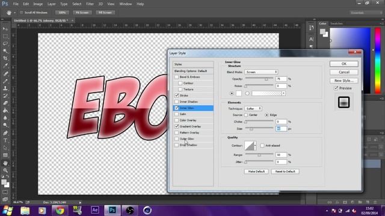Screen dimensions: 385x216
Task: Switch to Photoshop taskbar button
Action: 112,210
